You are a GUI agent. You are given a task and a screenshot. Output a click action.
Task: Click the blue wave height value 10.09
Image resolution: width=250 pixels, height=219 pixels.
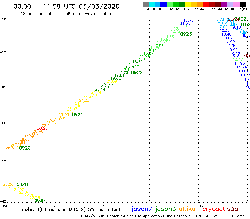coord(230,42)
